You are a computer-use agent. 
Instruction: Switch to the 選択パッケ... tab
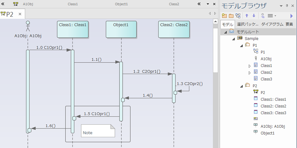pyautogui.click(x=248, y=24)
